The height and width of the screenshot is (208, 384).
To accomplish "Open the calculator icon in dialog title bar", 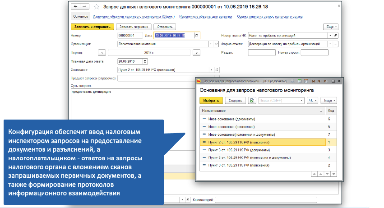I will click(x=299, y=81).
